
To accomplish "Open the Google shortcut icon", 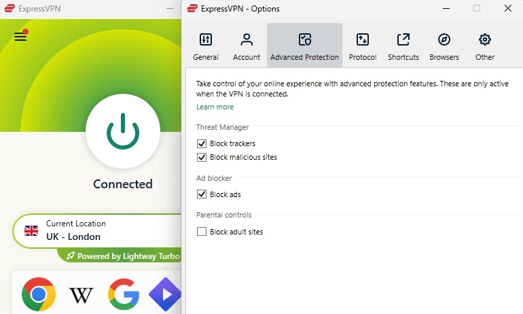I will 124,295.
